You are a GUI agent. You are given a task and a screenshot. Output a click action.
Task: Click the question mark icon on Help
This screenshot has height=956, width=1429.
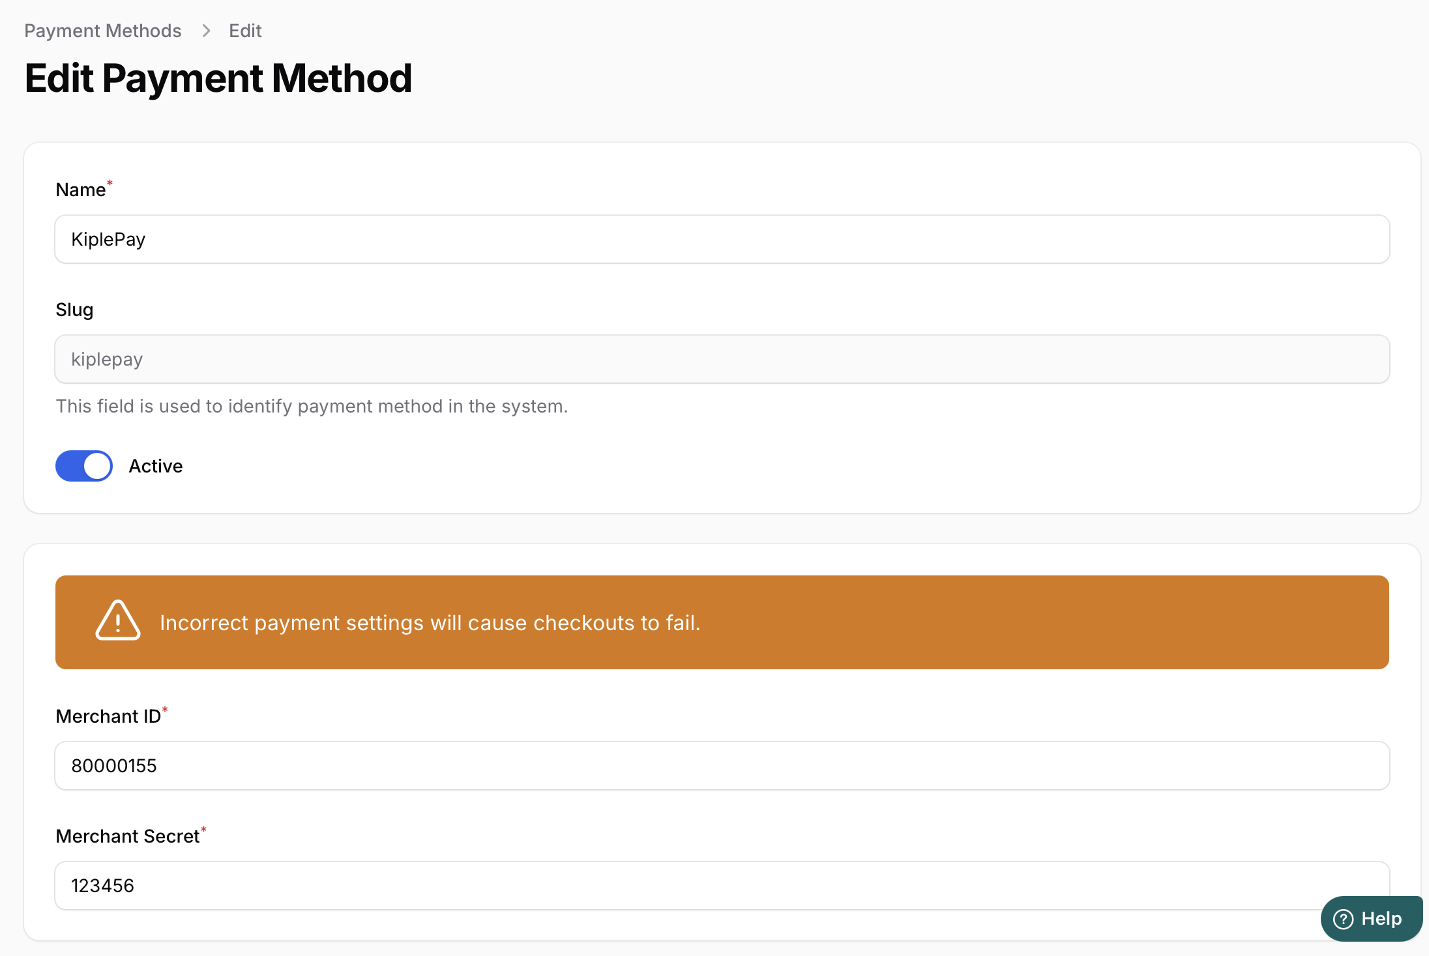pos(1343,919)
